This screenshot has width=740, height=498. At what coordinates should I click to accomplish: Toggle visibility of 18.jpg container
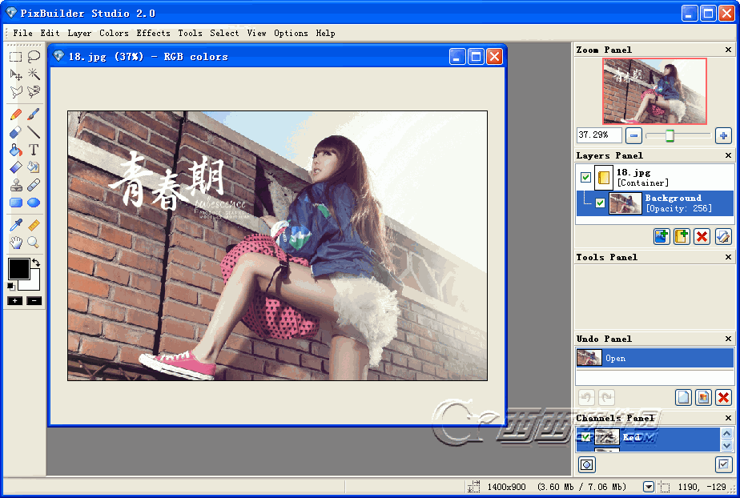(585, 177)
